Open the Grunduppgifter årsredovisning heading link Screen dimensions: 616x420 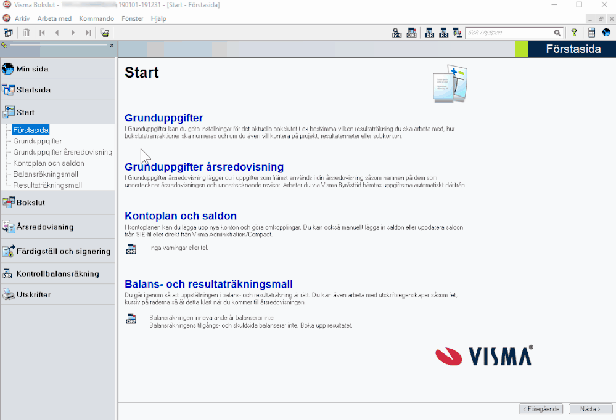[203, 167]
